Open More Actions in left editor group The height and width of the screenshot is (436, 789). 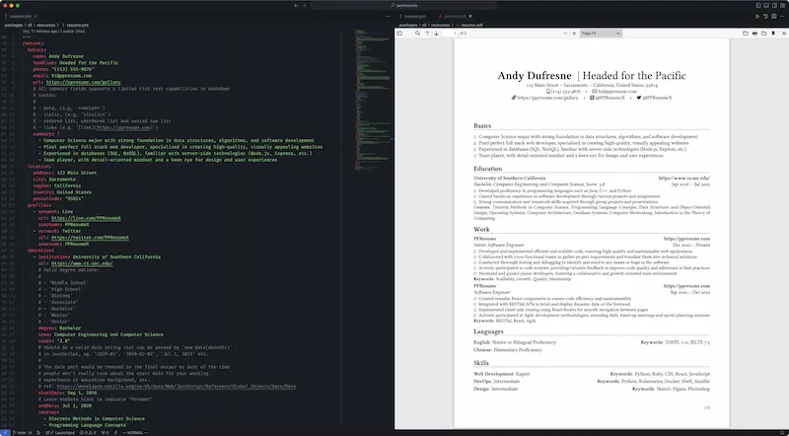click(x=387, y=17)
